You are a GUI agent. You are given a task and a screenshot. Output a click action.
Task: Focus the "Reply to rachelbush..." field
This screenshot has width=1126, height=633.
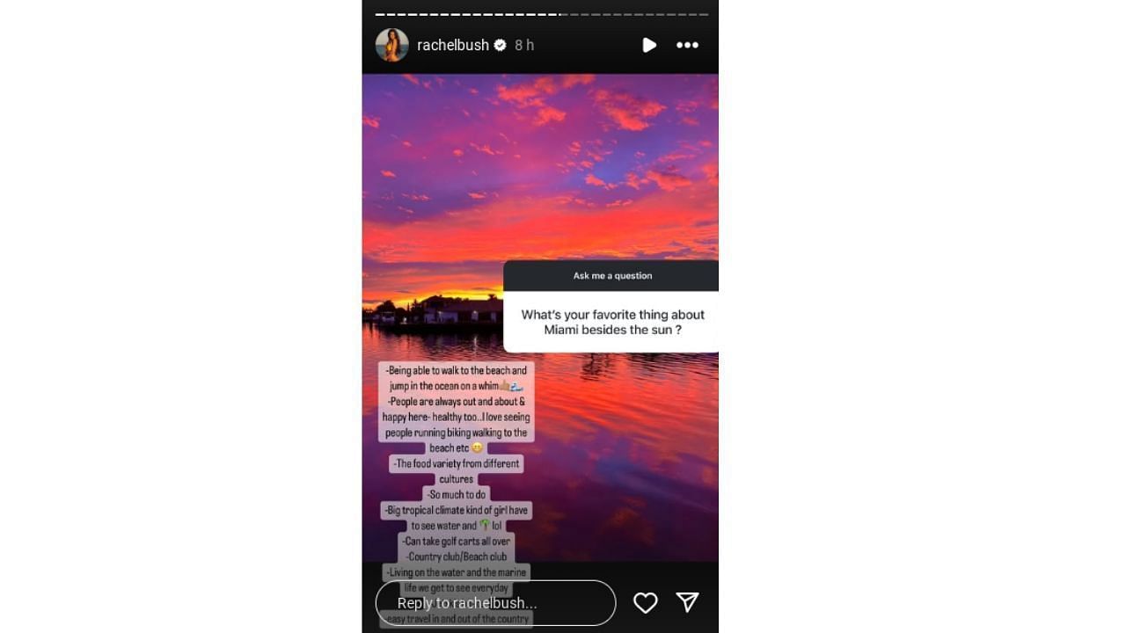coord(495,603)
